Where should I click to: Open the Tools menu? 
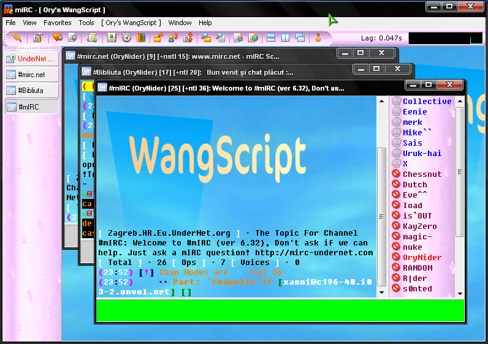click(x=86, y=23)
